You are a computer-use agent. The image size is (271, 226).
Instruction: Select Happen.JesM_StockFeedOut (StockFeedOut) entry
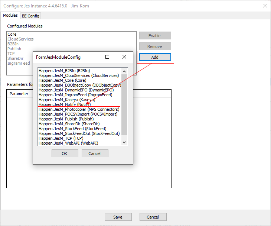point(79,133)
